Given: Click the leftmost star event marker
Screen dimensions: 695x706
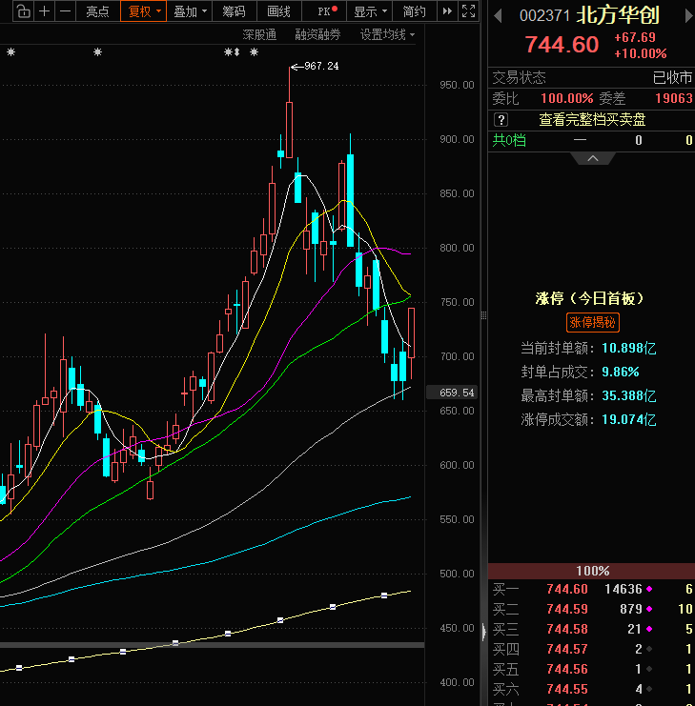Looking at the screenshot, I should tap(11, 52).
